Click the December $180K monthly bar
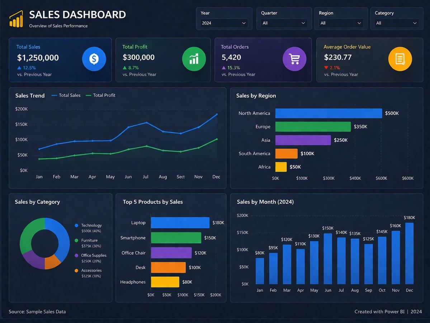Screen dimensions: 430x323 (x=409, y=253)
